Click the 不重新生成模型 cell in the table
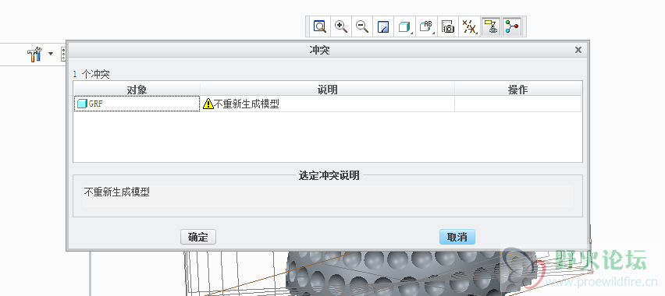Image resolution: width=665 pixels, height=296 pixels. (327, 104)
